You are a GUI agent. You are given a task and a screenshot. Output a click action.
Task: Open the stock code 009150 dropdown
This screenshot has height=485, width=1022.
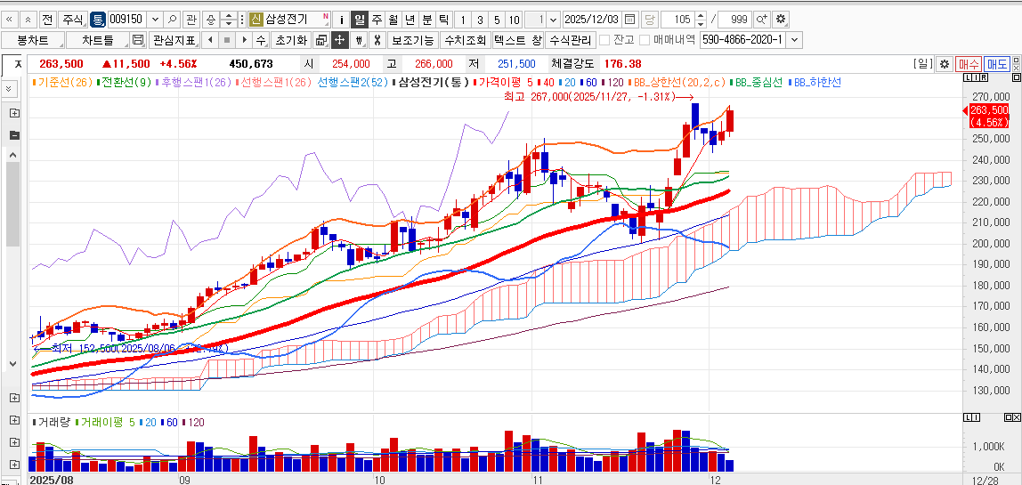tap(155, 19)
